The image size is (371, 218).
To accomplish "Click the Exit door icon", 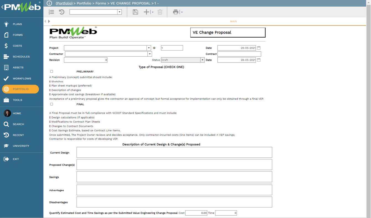I will [6, 159].
